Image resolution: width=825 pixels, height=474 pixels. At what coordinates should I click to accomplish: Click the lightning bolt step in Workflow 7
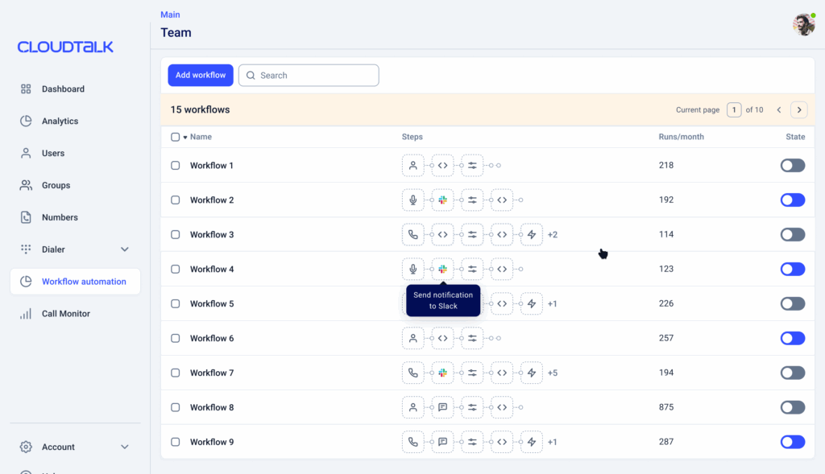531,373
